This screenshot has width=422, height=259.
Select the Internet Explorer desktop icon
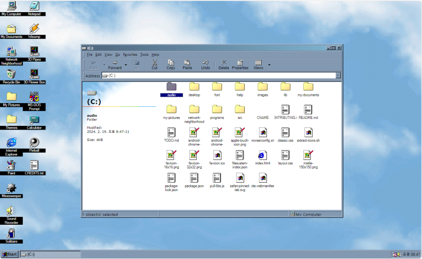tap(11, 147)
